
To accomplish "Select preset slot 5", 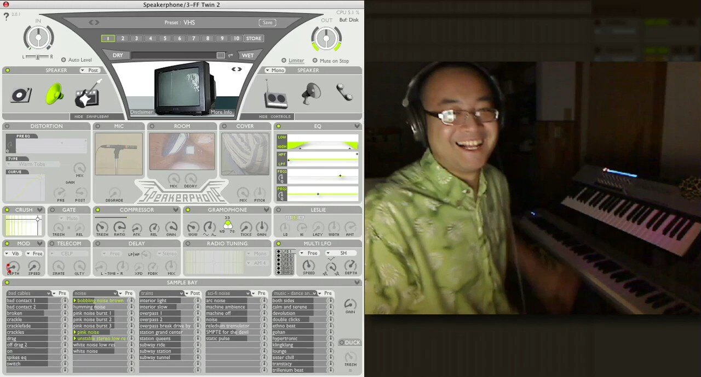I will tap(165, 39).
